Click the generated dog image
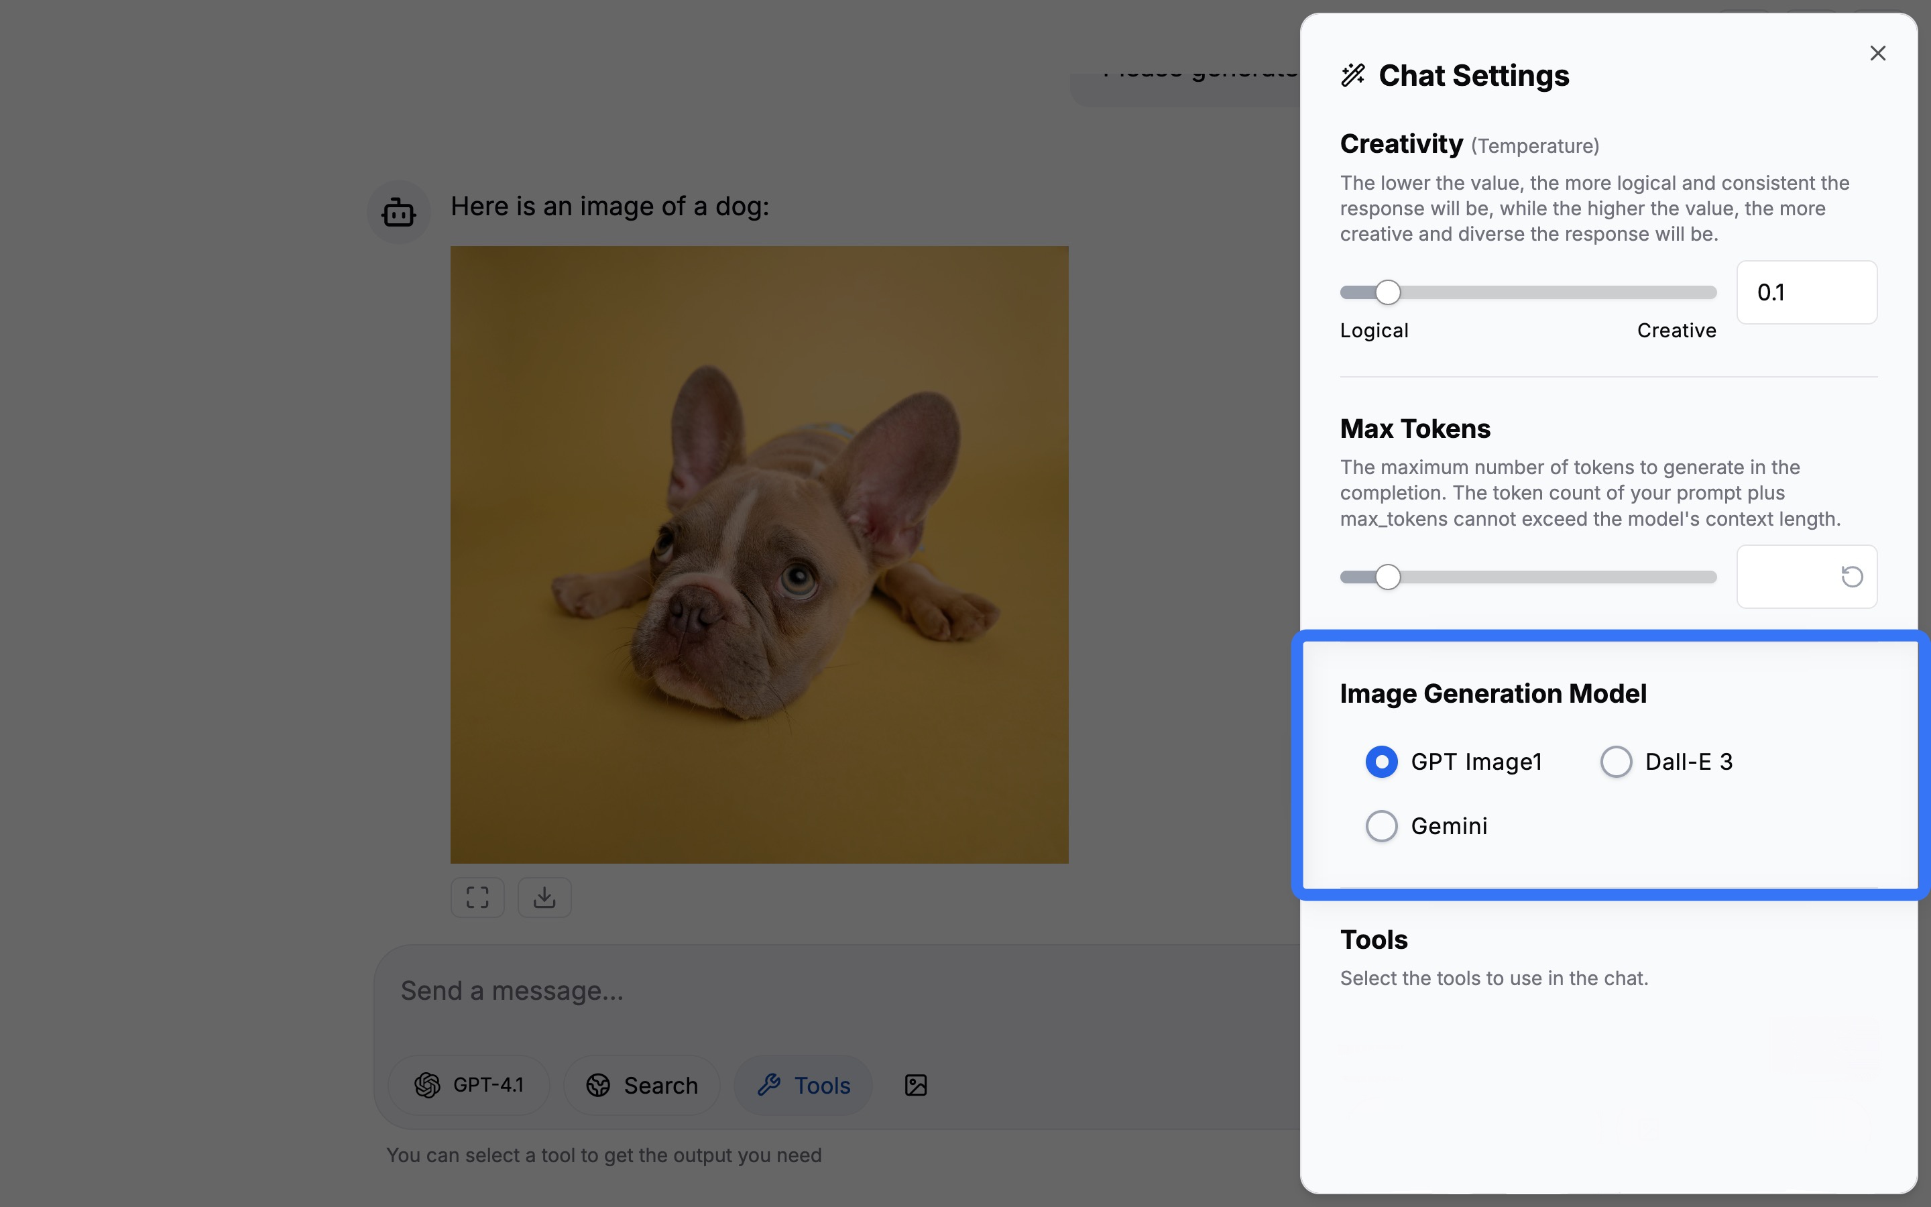 760,555
